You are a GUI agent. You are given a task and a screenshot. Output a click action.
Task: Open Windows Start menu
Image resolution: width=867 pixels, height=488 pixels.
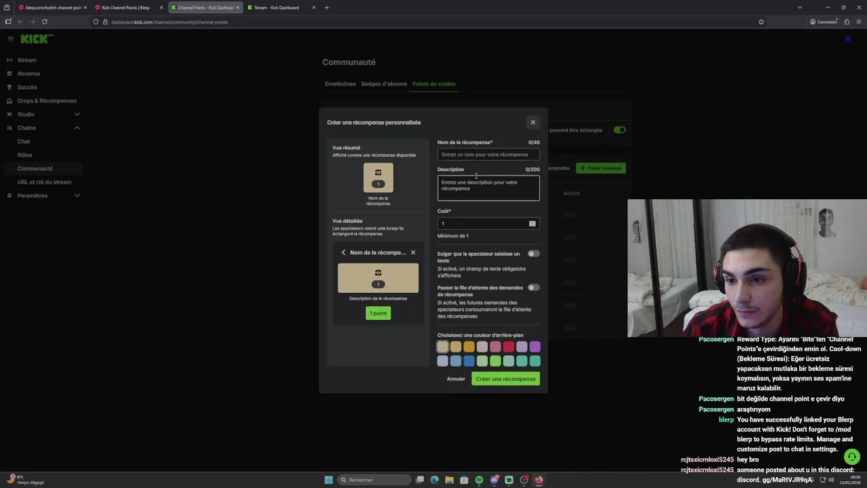coord(329,480)
